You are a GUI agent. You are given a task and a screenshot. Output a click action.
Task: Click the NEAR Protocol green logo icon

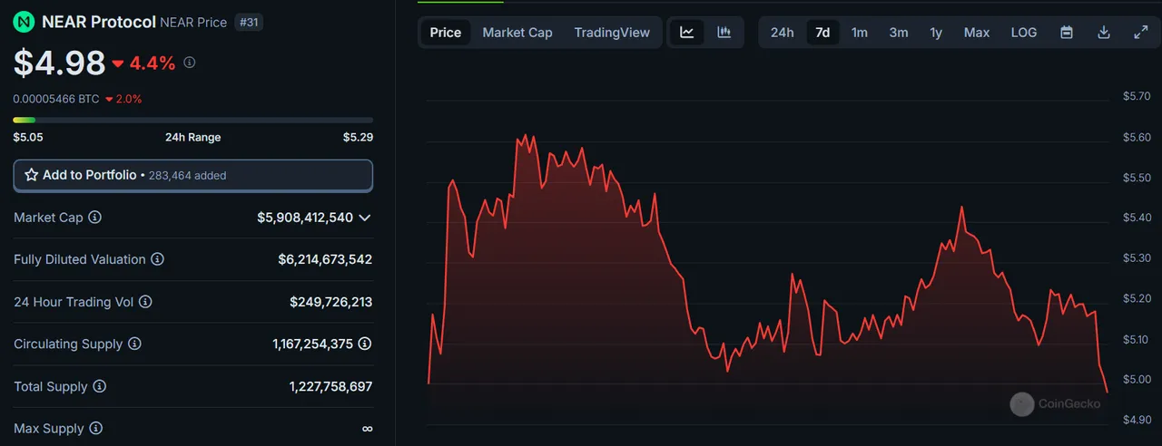[24, 22]
